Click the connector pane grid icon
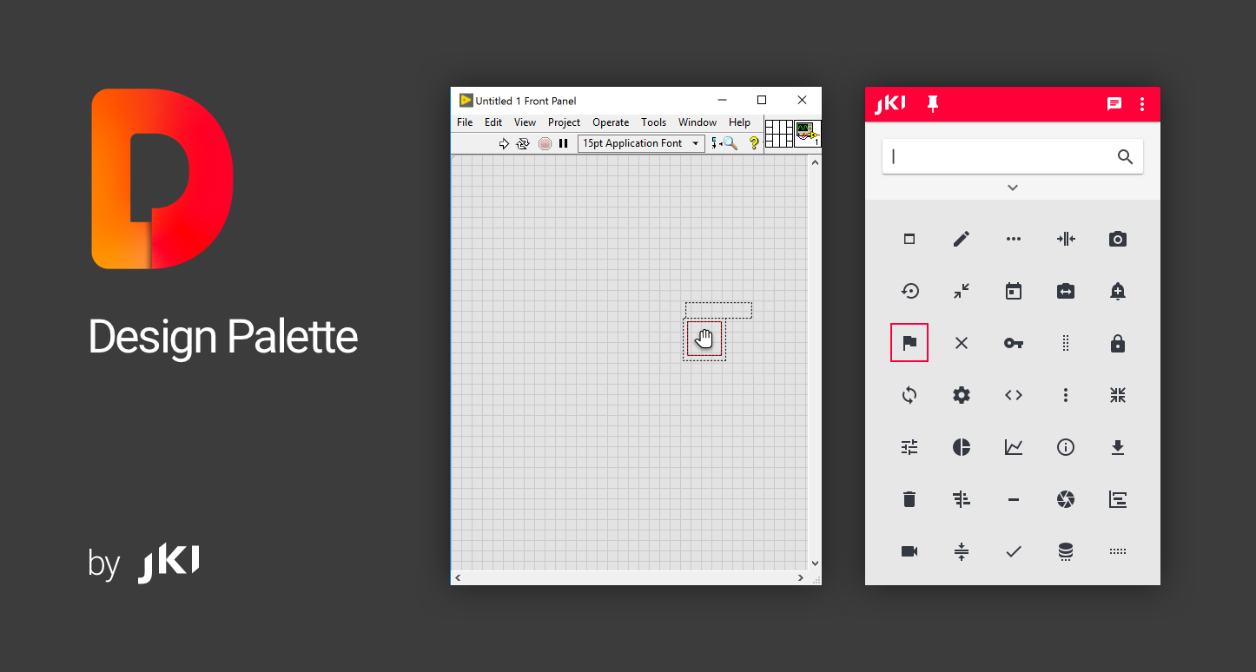 [x=779, y=134]
